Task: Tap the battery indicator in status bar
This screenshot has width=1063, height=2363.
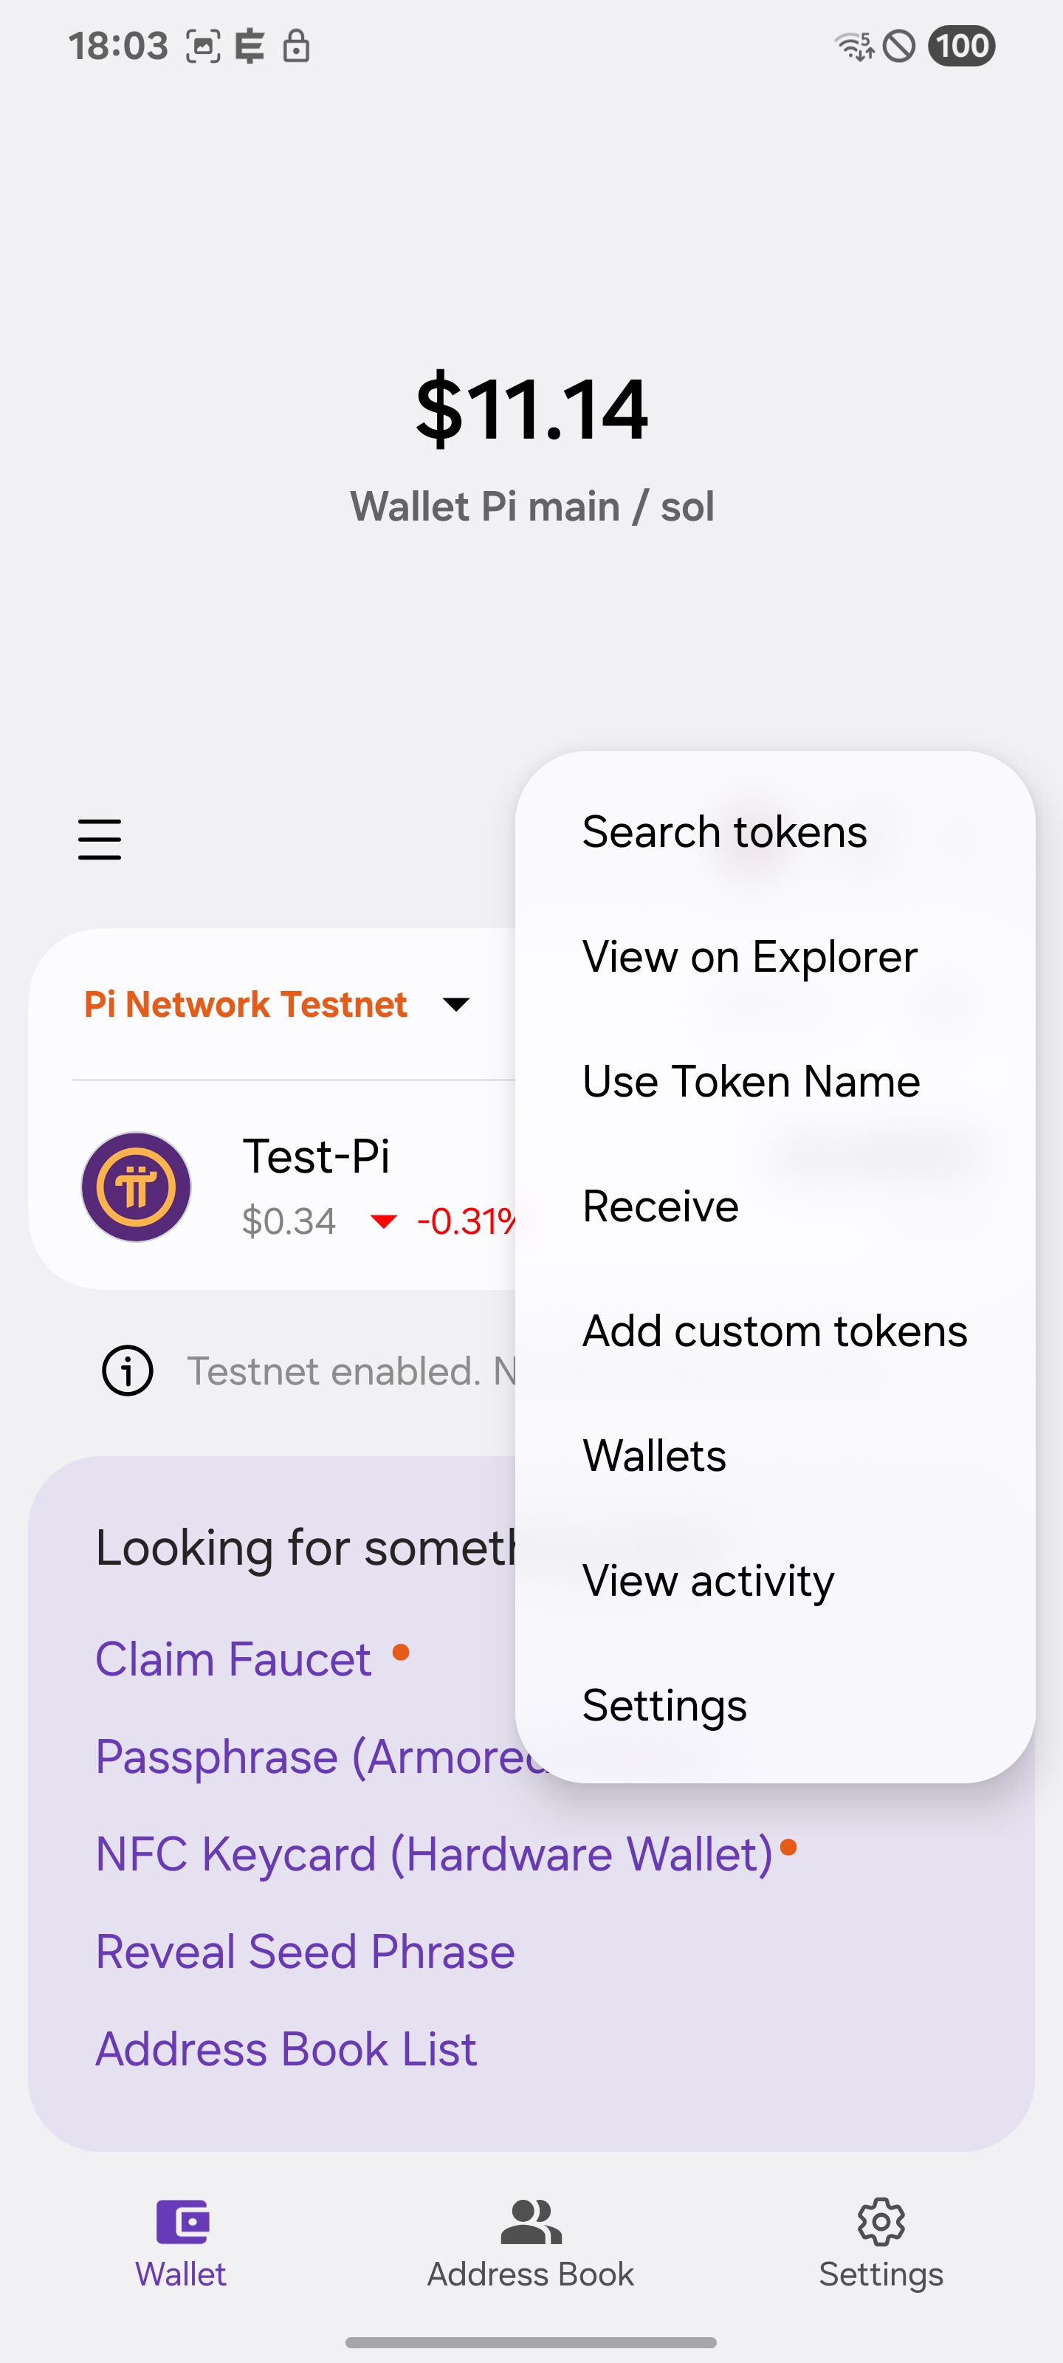Action: [961, 46]
